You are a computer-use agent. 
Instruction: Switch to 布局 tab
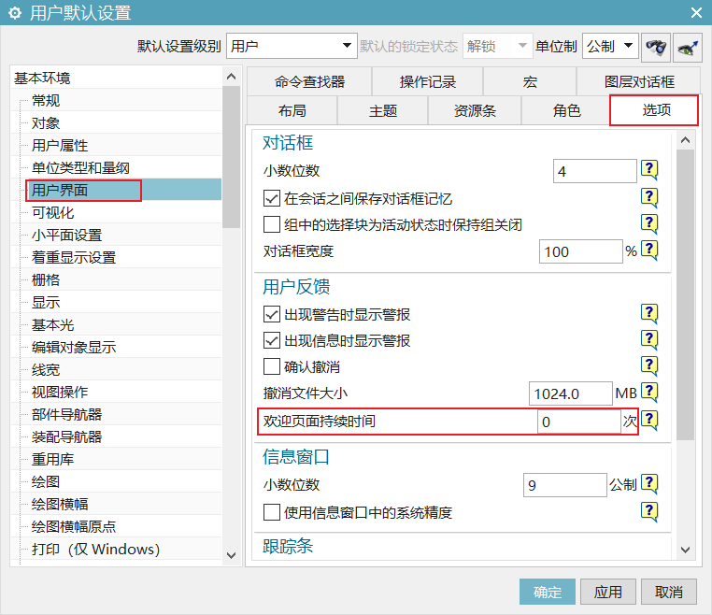[x=292, y=110]
